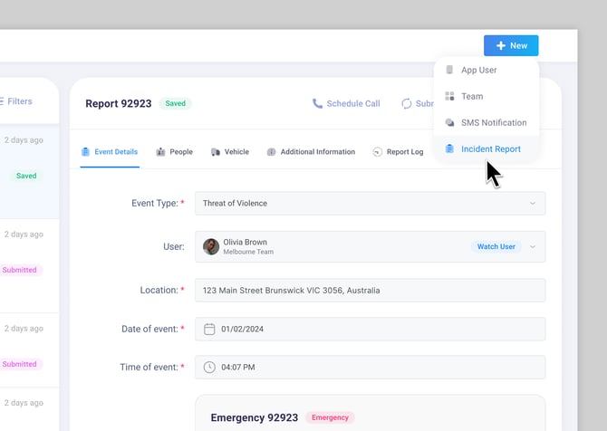The image size is (607, 431).
Task: Click the Additional Information info icon
Action: [x=272, y=152]
